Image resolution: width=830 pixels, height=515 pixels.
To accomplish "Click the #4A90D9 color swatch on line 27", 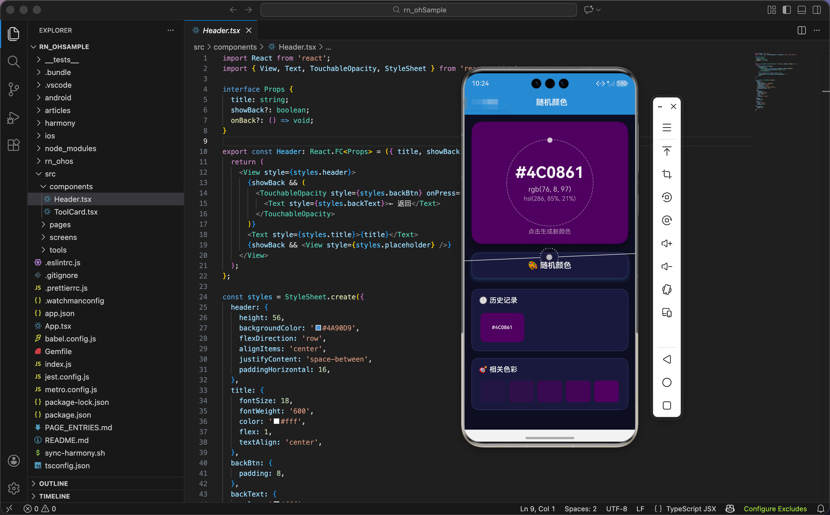I will click(x=318, y=328).
